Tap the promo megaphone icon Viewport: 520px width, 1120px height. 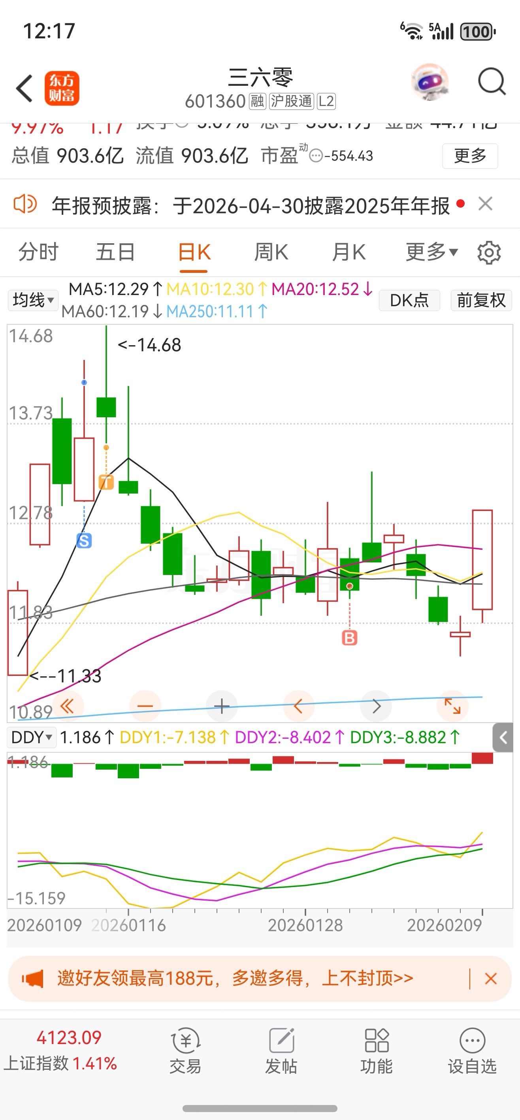coord(32,979)
